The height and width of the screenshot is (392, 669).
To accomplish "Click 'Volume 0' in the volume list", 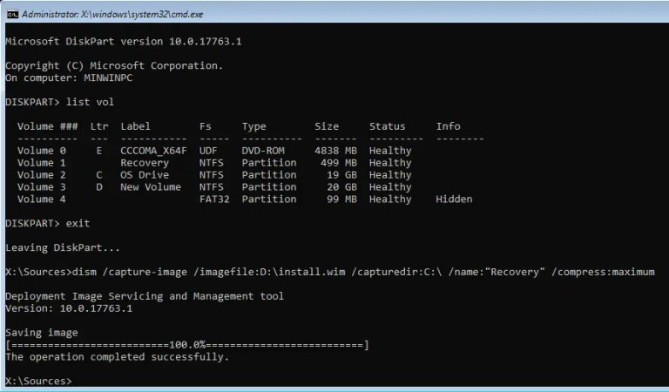I will pyautogui.click(x=42, y=151).
